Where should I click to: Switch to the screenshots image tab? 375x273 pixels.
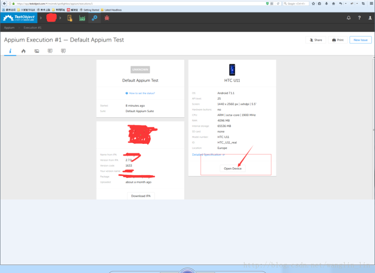(x=36, y=51)
